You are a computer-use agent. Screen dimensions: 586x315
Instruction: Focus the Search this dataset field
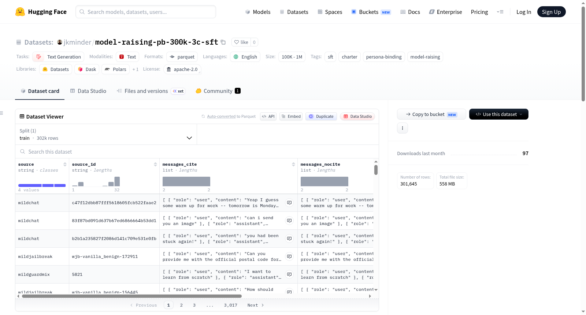[x=197, y=151]
